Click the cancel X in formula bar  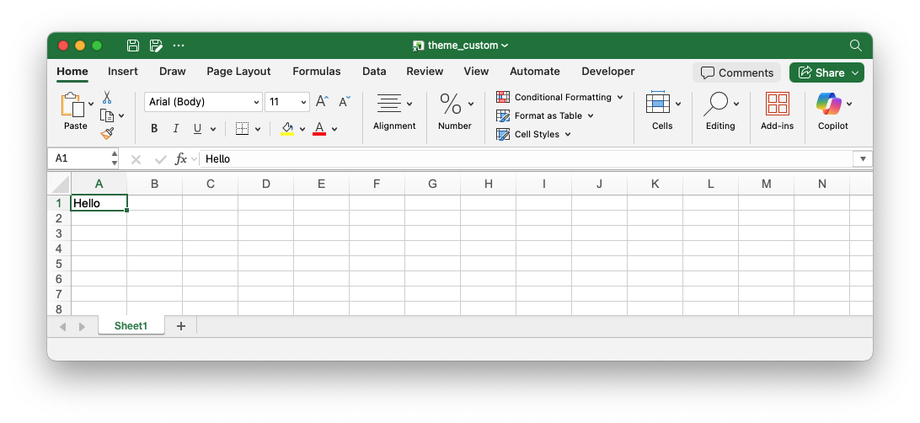pos(136,159)
